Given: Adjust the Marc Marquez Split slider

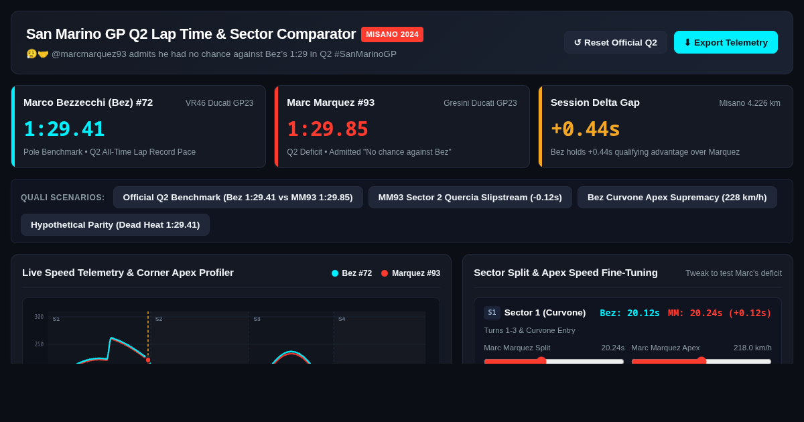Looking at the screenshot, I should 554,361.
